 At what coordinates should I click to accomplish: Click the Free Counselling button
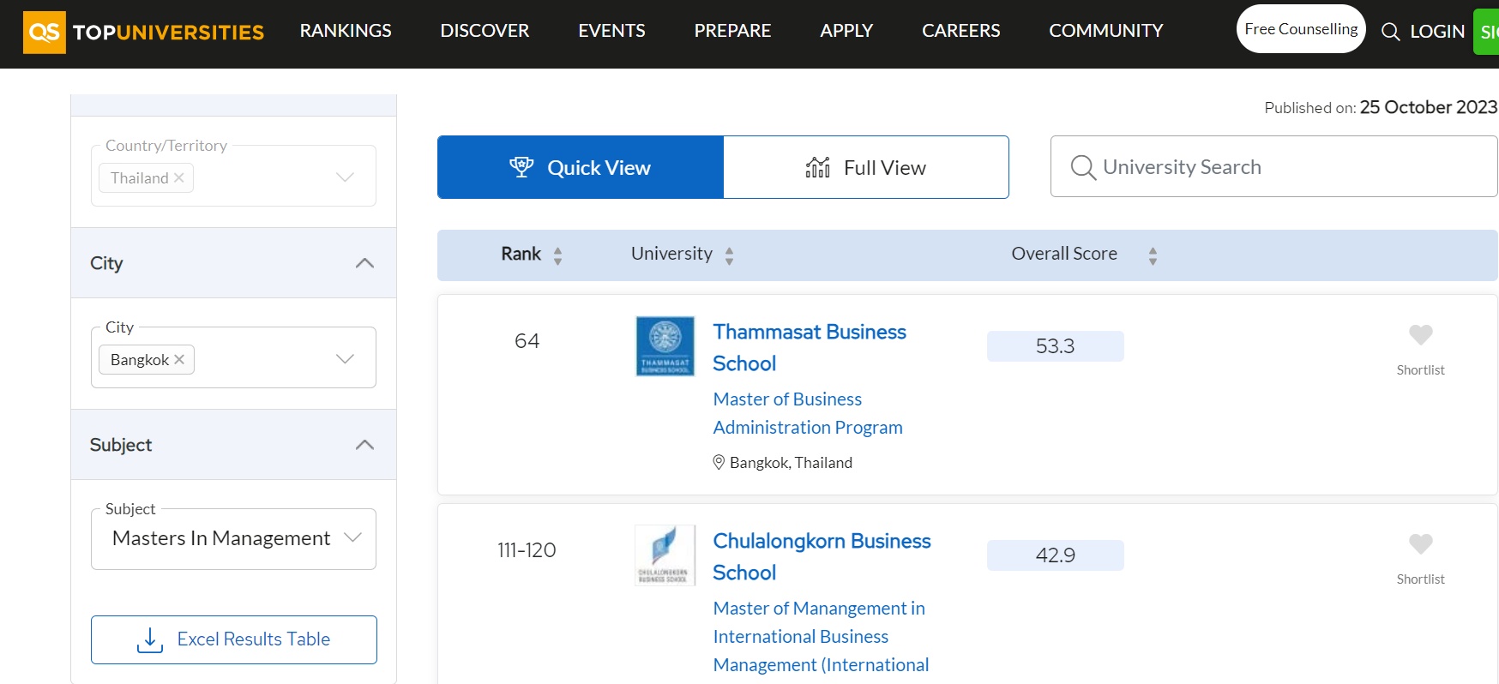(1301, 29)
